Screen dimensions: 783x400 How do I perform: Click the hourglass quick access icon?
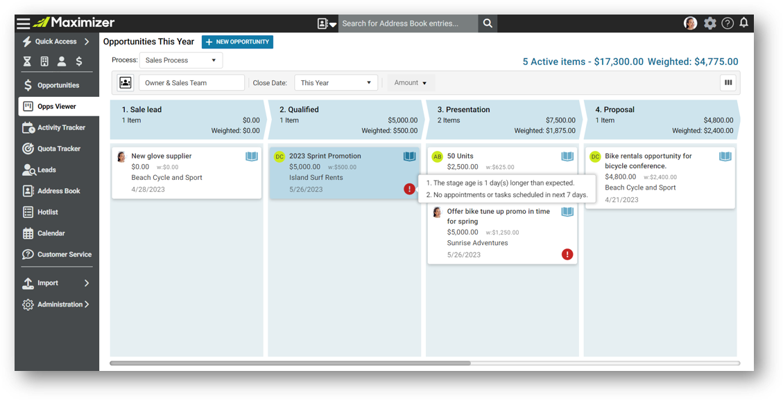click(x=28, y=62)
